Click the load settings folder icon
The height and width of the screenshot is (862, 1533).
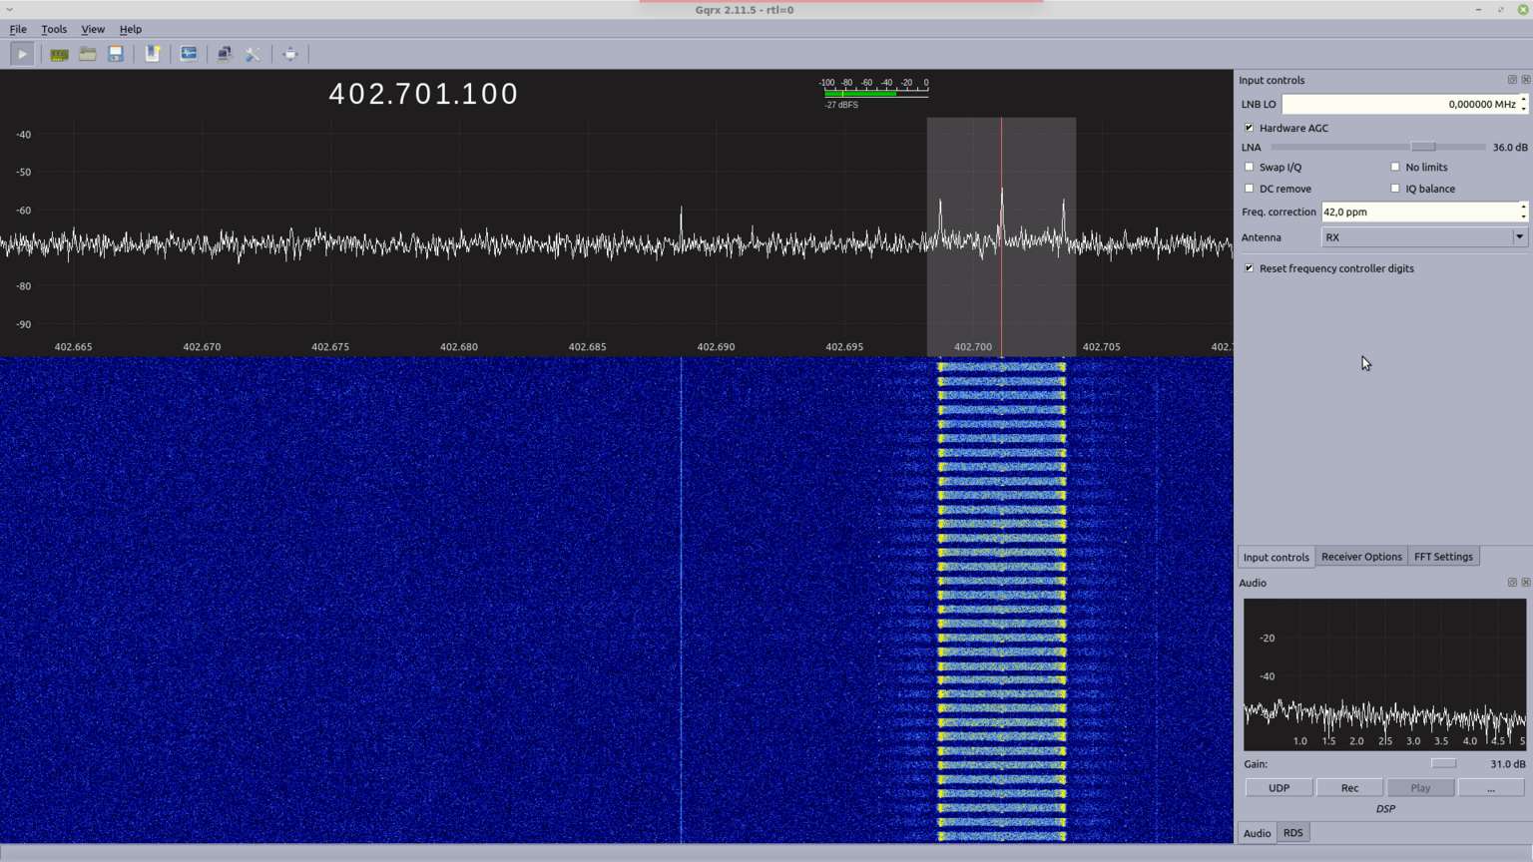point(88,54)
